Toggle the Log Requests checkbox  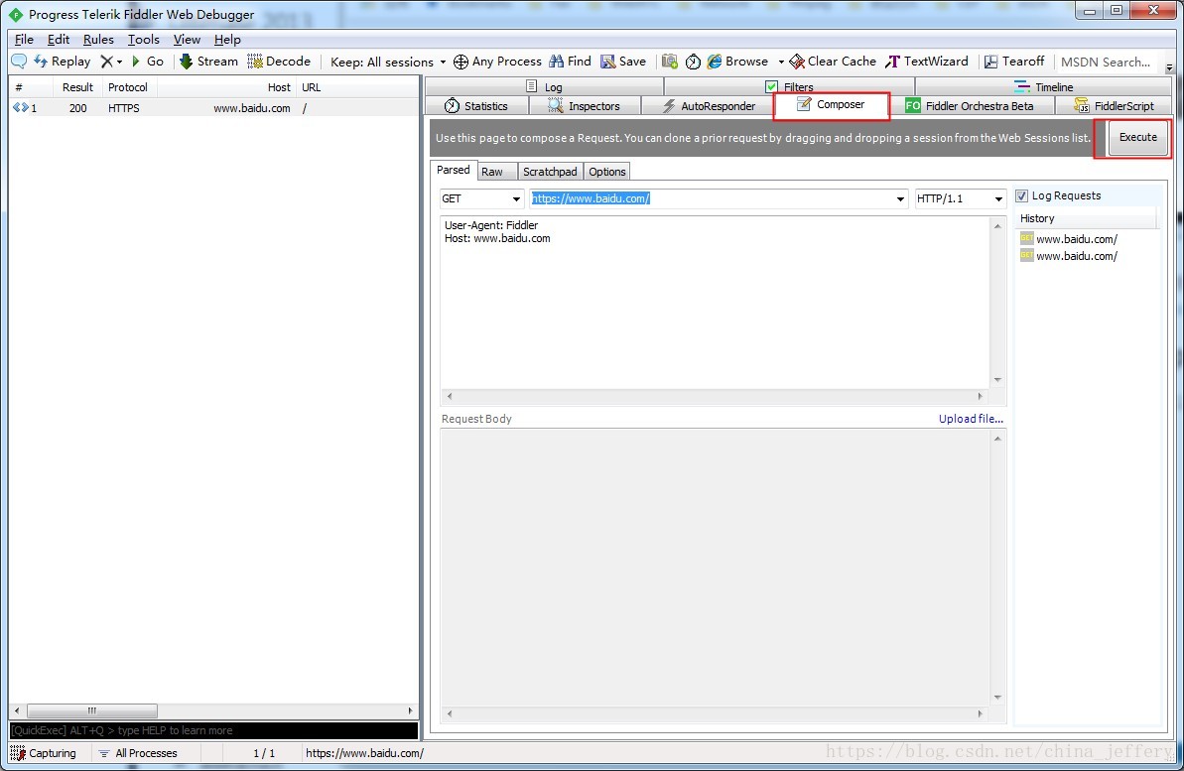tap(1021, 196)
